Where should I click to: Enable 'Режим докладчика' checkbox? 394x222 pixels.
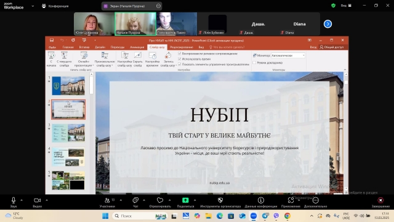point(254,63)
